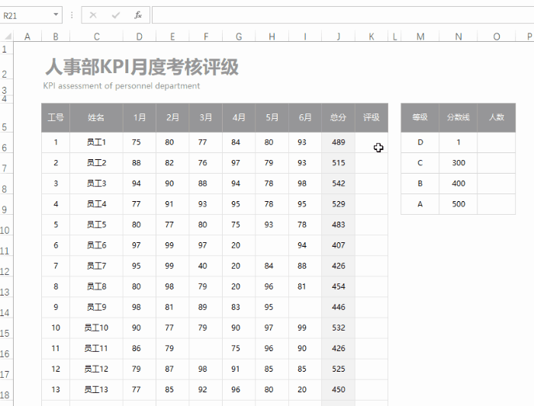
Task: Click 员工12 3月 score 98
Action: point(206,369)
